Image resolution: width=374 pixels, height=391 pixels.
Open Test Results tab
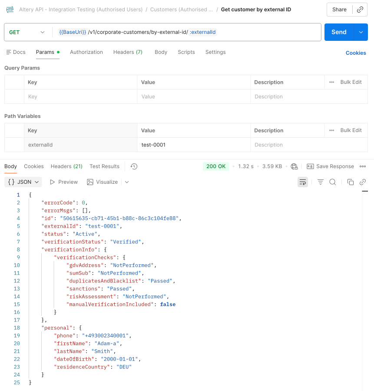(x=105, y=166)
